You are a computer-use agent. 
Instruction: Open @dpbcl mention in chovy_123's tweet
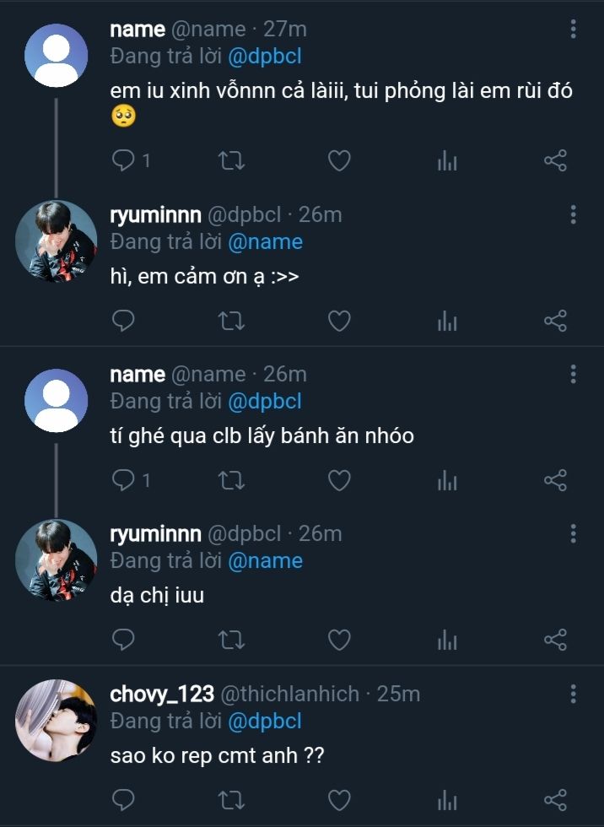click(x=264, y=721)
